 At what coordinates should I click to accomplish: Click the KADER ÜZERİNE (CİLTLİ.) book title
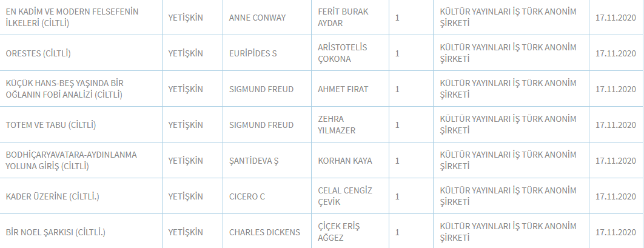tap(53, 196)
